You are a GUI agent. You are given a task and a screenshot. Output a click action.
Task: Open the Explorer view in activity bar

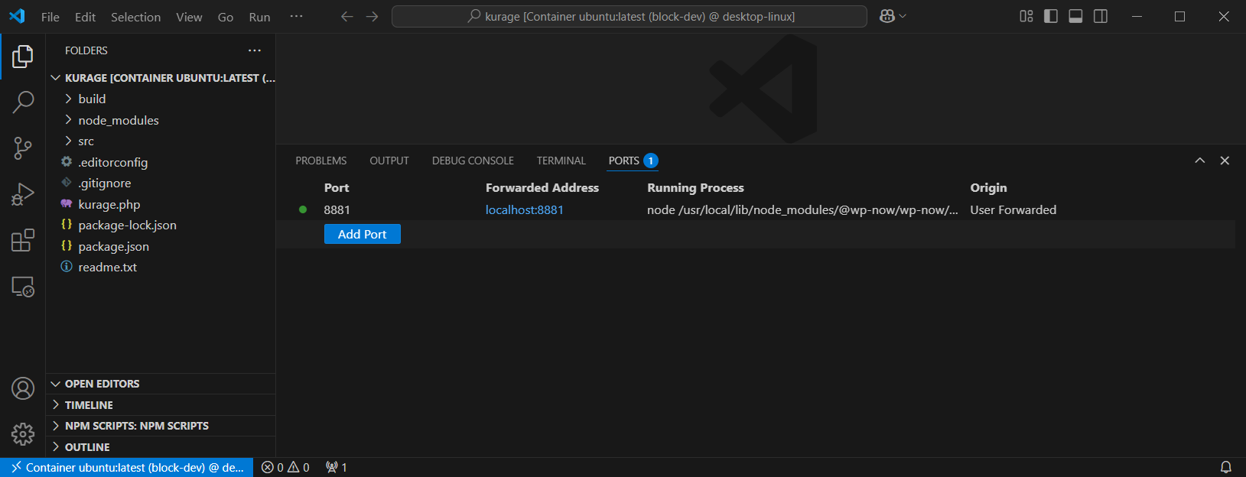pyautogui.click(x=23, y=56)
